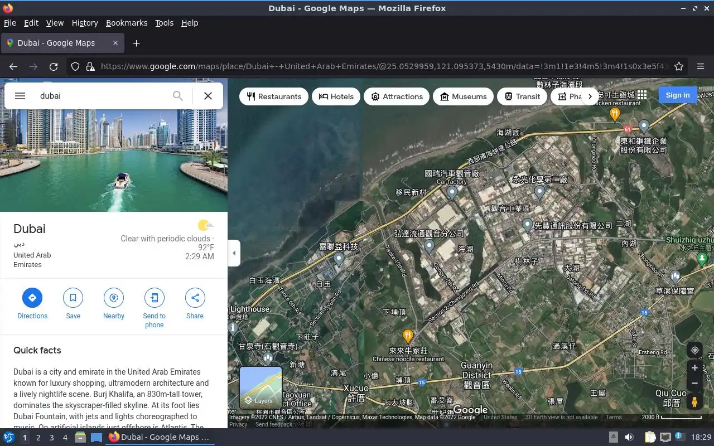Click the dubai search input field
This screenshot has height=446, width=714.
point(103,96)
